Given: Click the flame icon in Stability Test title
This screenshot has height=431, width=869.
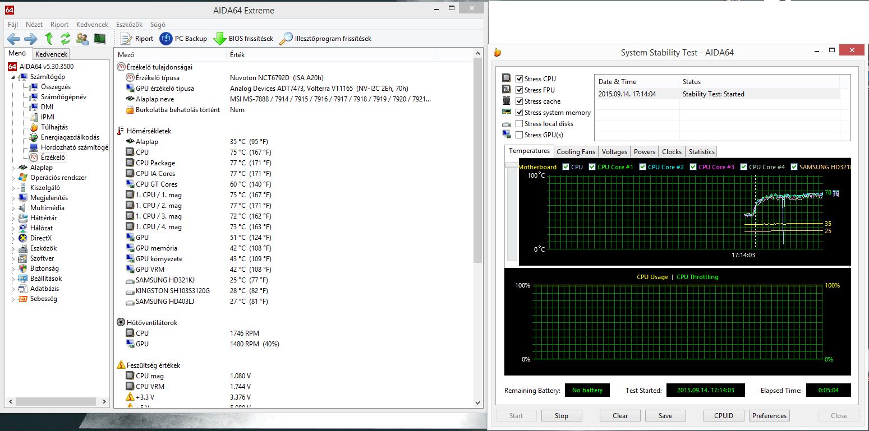Looking at the screenshot, I should click(x=497, y=52).
